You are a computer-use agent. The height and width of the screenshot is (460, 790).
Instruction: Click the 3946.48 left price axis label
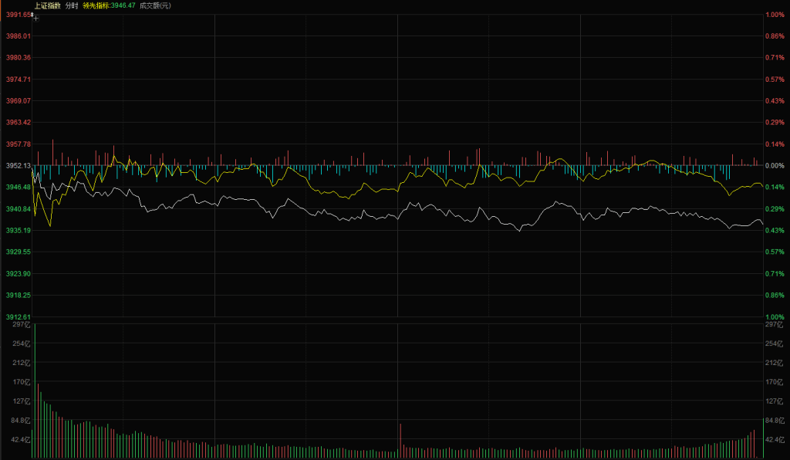(19, 187)
